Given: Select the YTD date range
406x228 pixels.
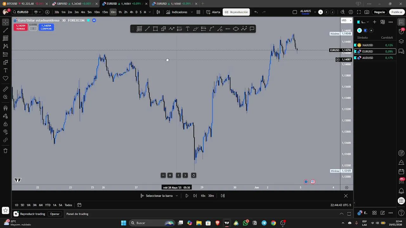Looking at the screenshot, I should 48,205.
